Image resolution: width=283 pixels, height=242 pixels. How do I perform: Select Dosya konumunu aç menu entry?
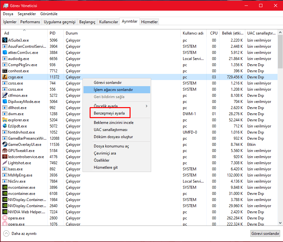point(111,146)
